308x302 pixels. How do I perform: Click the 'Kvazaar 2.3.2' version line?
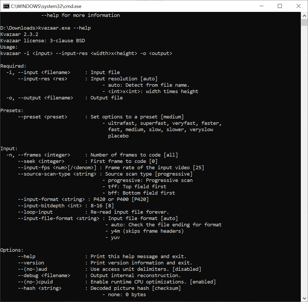pyautogui.click(x=19, y=34)
